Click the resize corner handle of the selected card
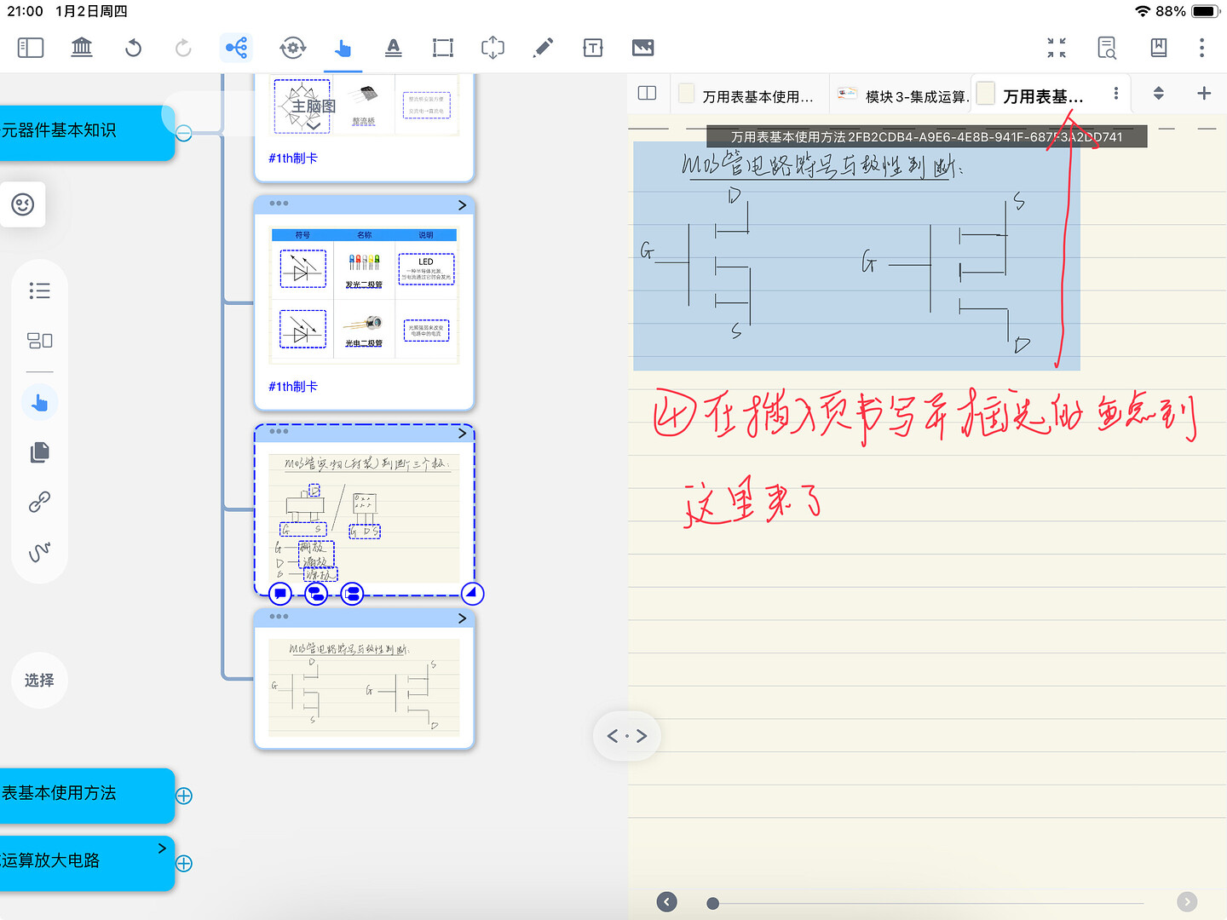Screen dimensions: 1227x920 pos(473,594)
